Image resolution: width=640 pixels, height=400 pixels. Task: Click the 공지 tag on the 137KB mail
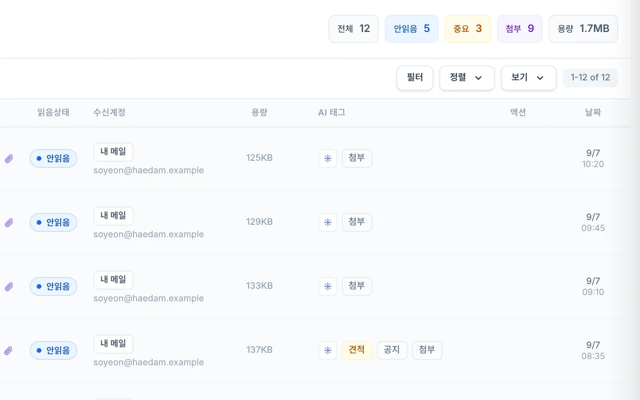392,350
